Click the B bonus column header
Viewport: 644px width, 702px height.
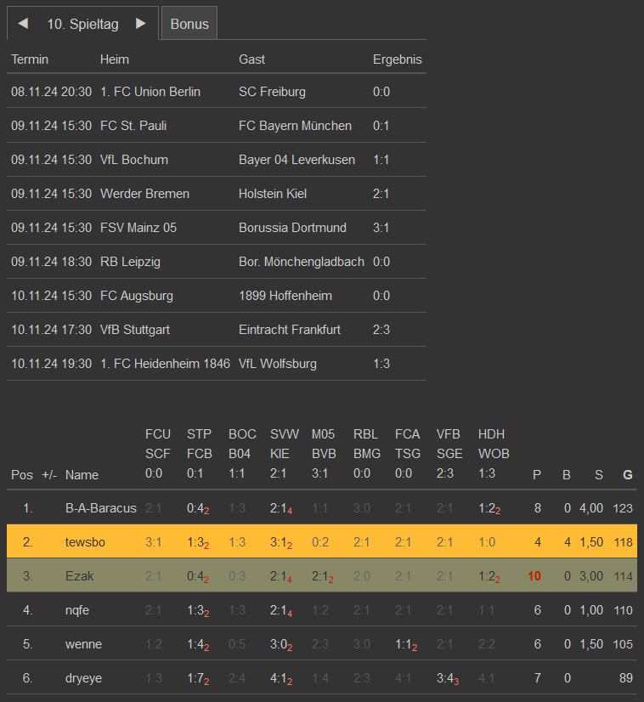[567, 475]
